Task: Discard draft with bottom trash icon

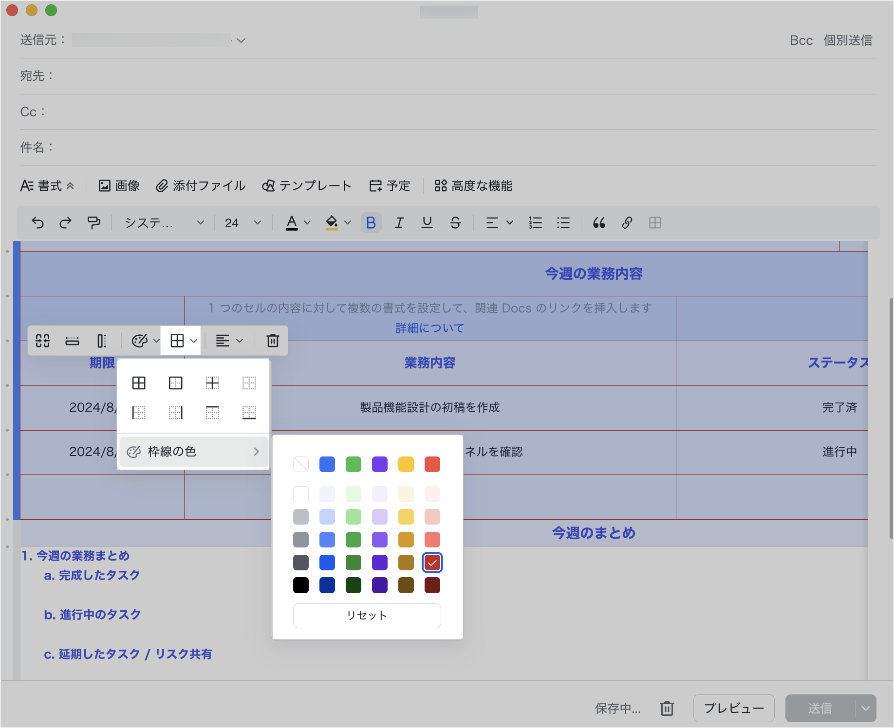Action: [667, 708]
